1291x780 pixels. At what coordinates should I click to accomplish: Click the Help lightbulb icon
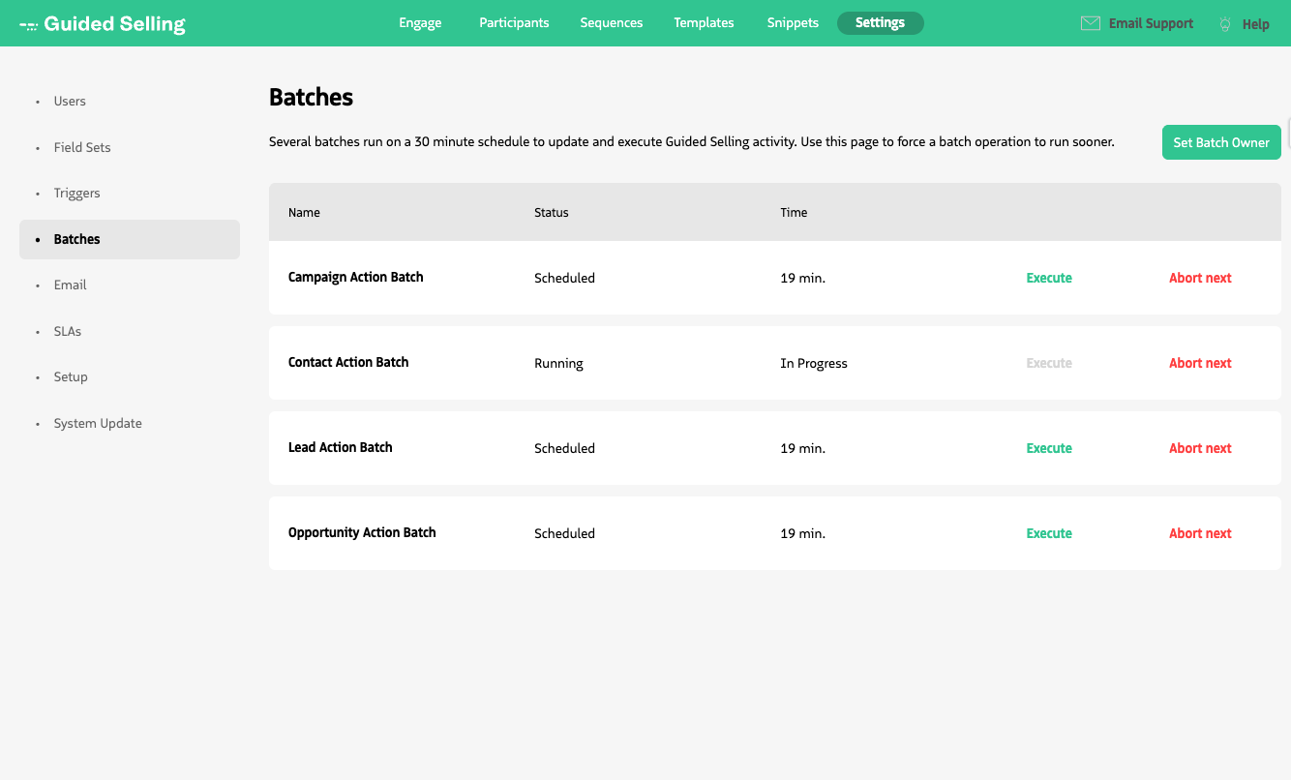click(x=1223, y=23)
